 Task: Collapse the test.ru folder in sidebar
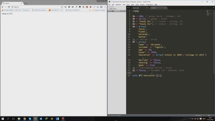[x=109, y=9]
